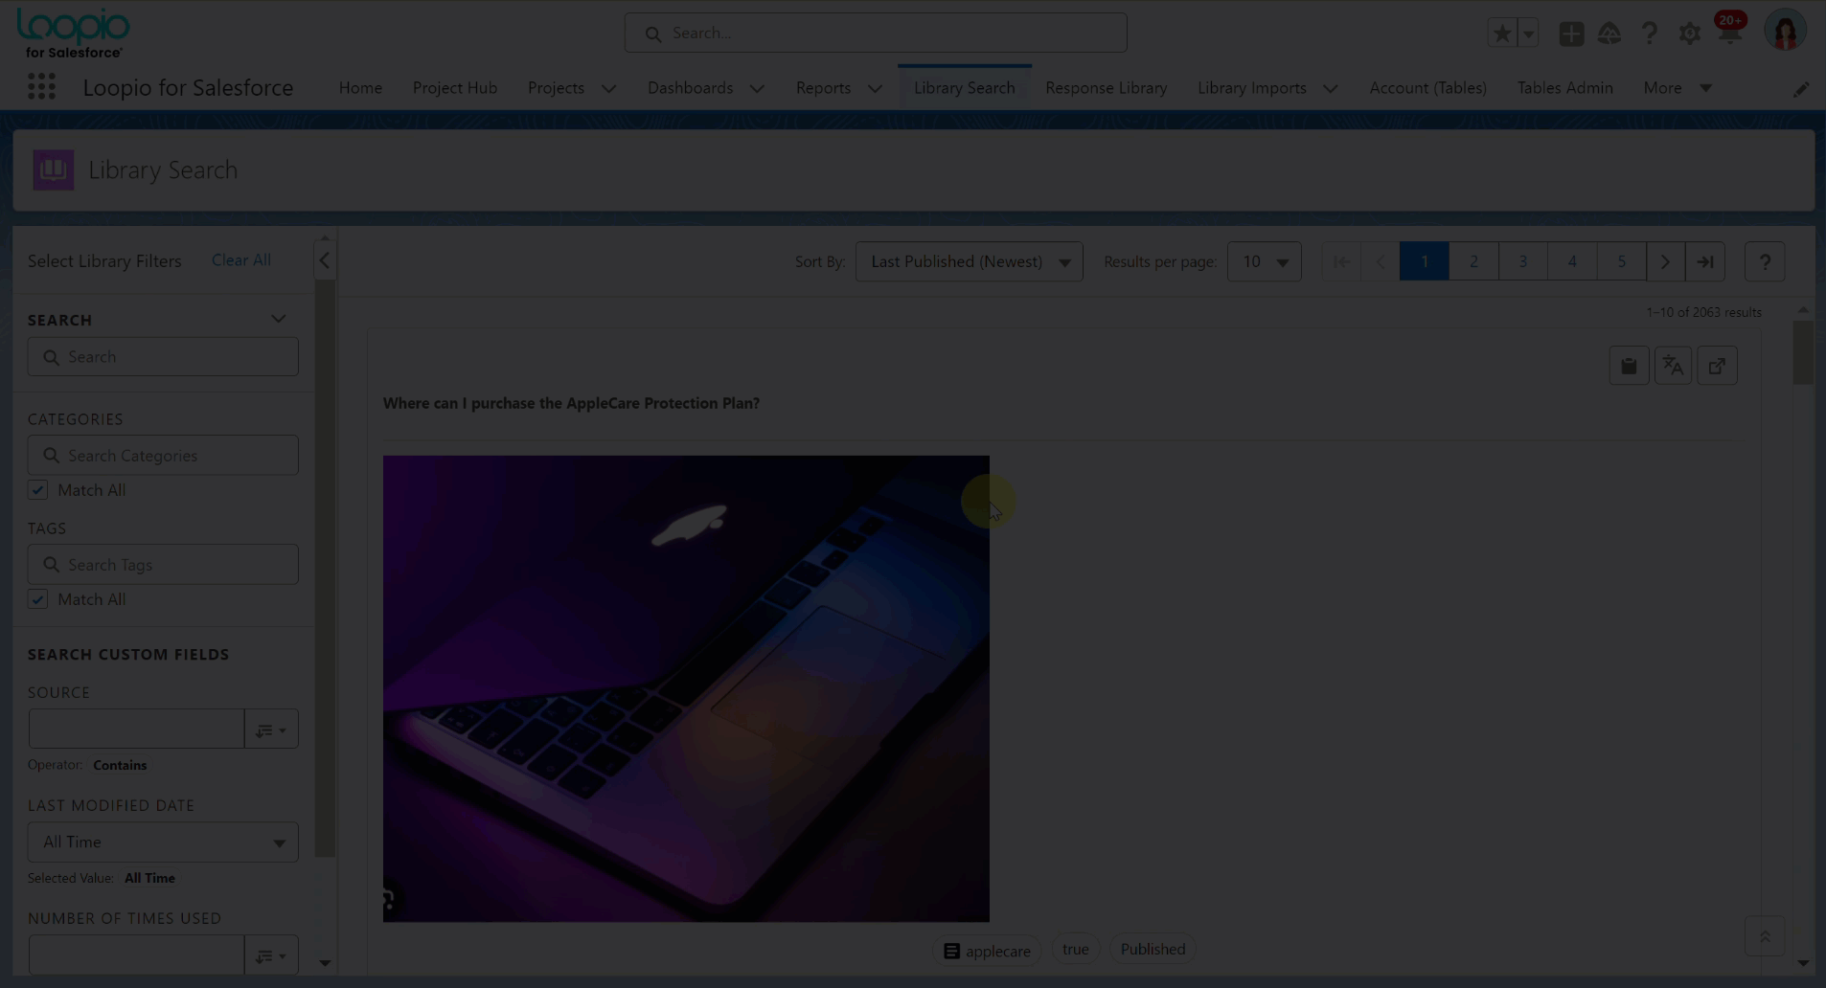Screen dimensions: 1826x988
Task: Click the Loopio for Salesforce logo
Action: pyautogui.click(x=73, y=34)
